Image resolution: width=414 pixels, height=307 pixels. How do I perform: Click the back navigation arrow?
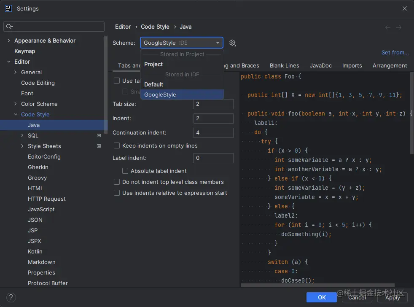[x=387, y=27]
